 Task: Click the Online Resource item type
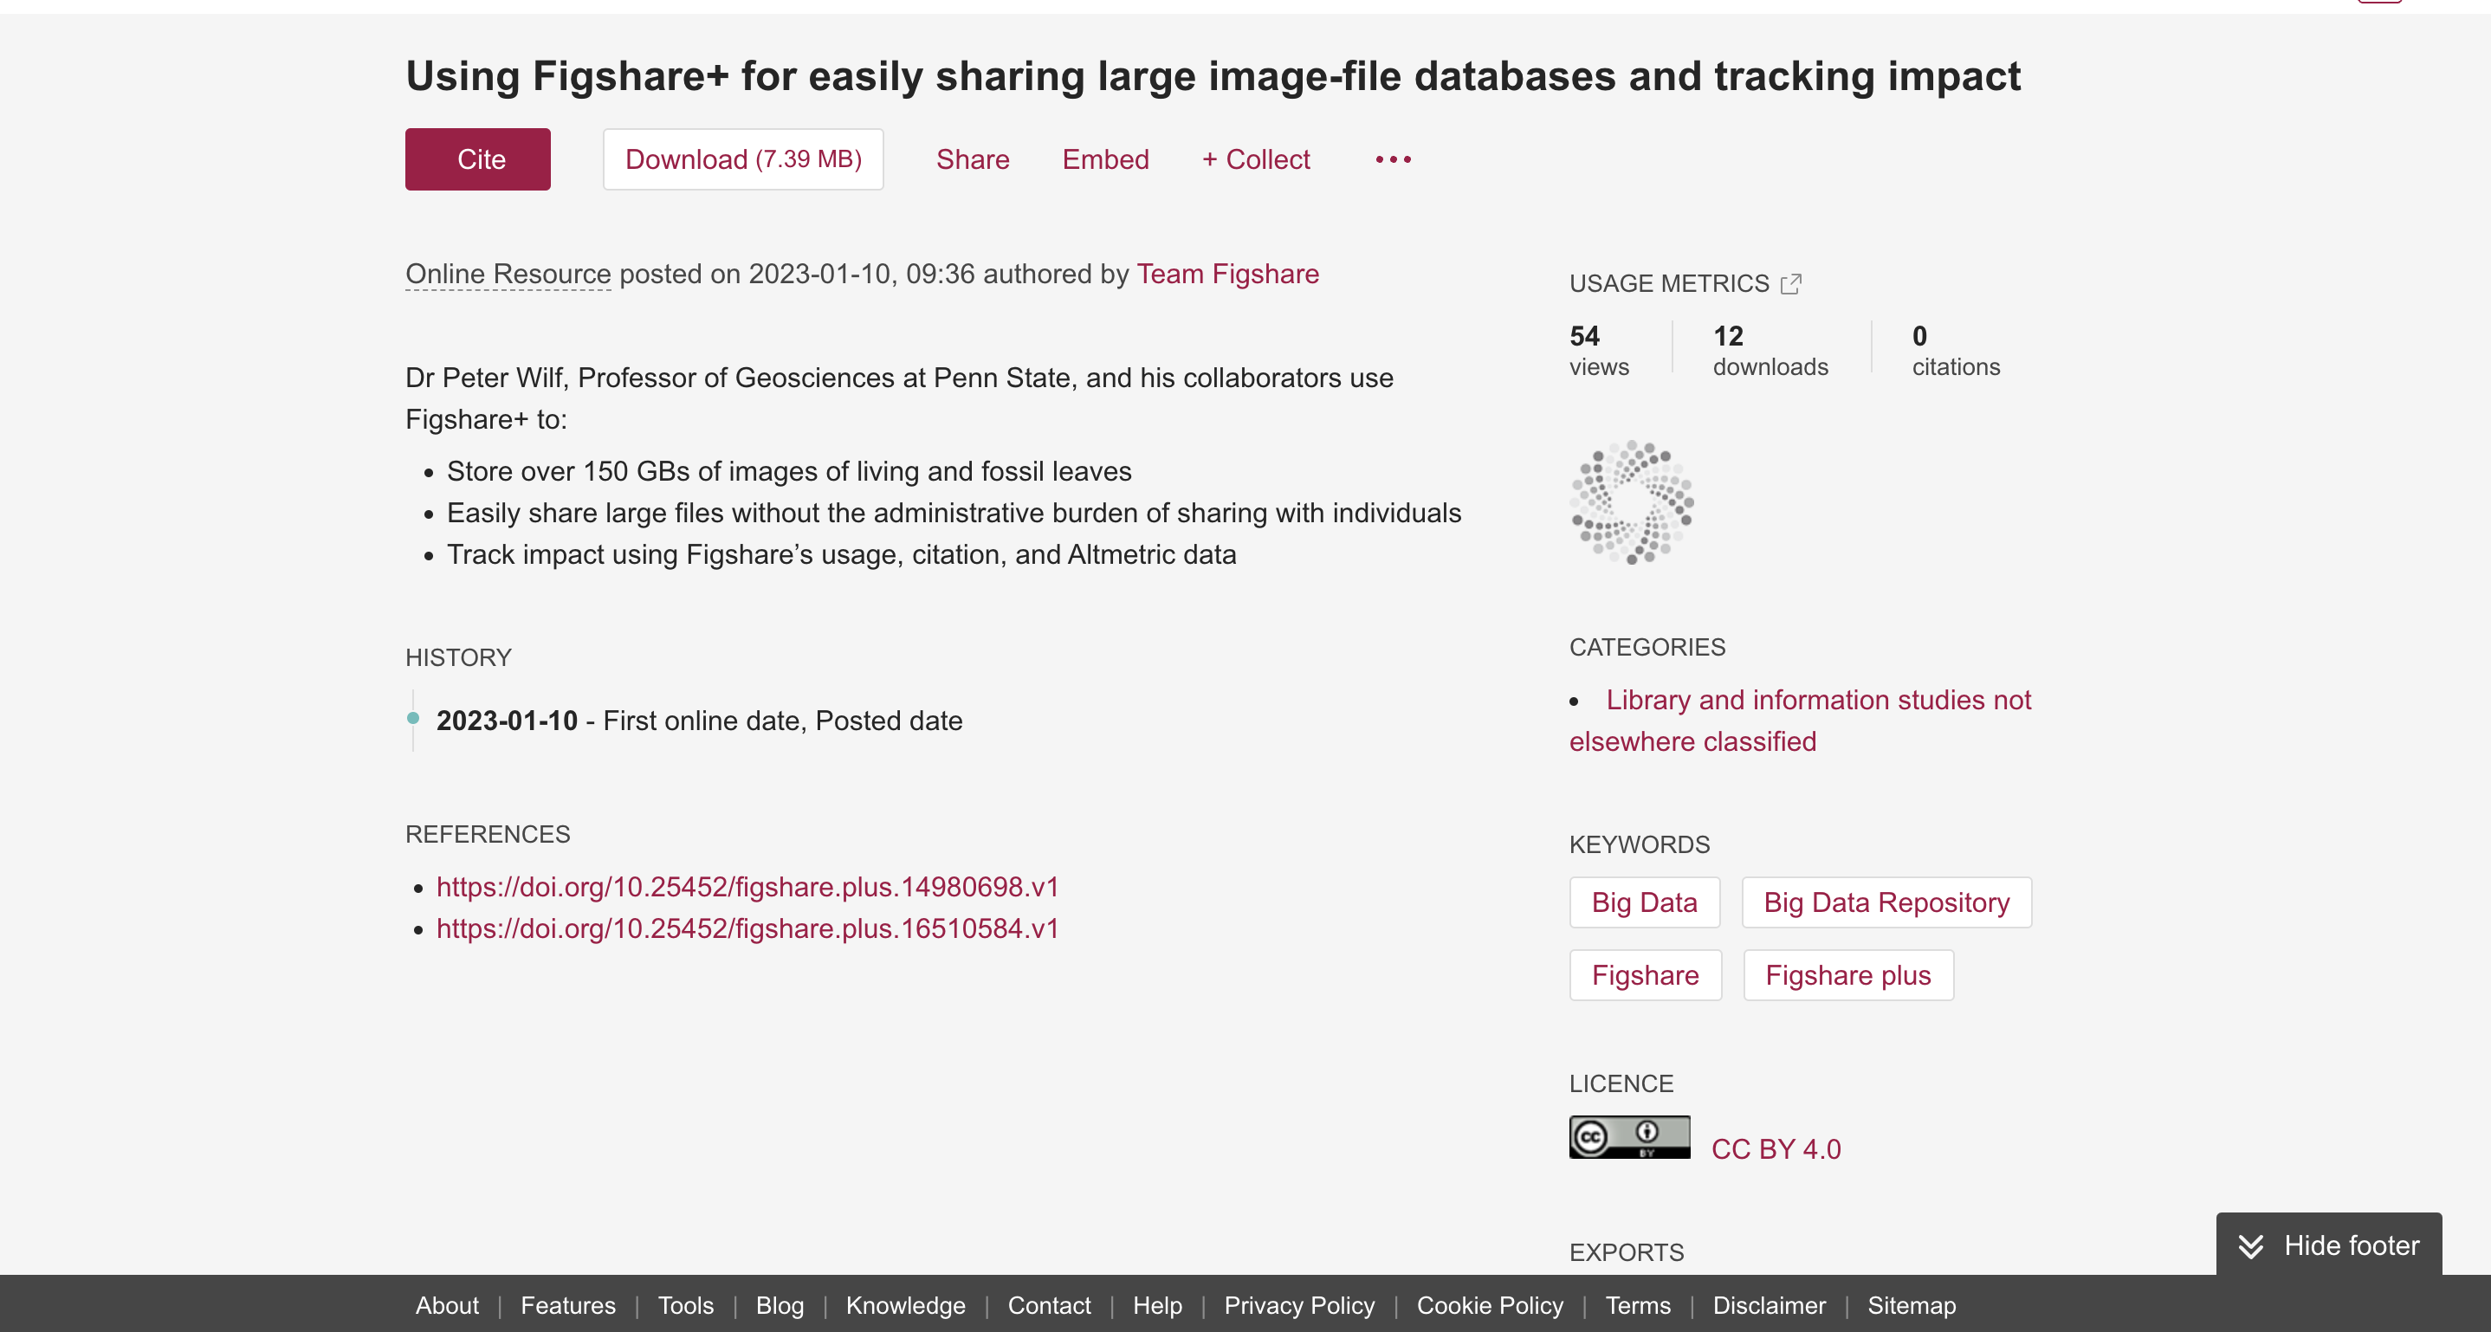point(508,275)
